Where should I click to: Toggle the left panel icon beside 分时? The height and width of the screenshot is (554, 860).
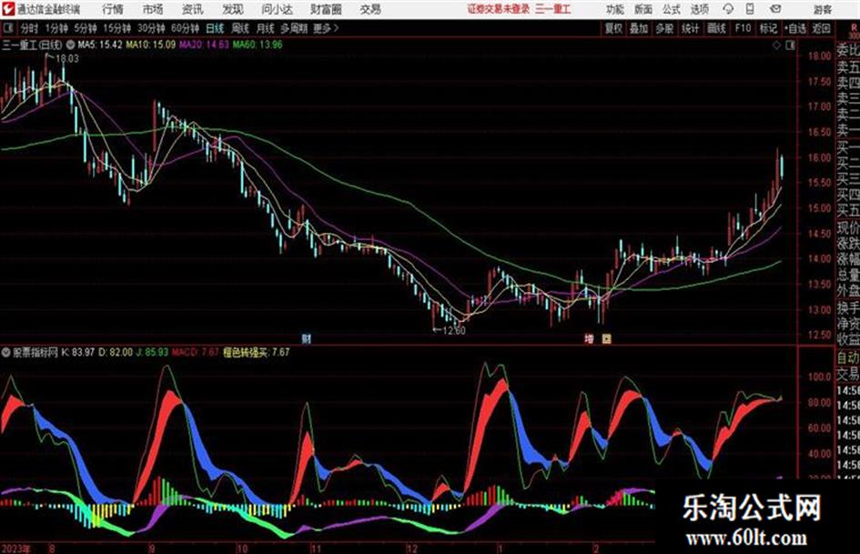point(7,28)
